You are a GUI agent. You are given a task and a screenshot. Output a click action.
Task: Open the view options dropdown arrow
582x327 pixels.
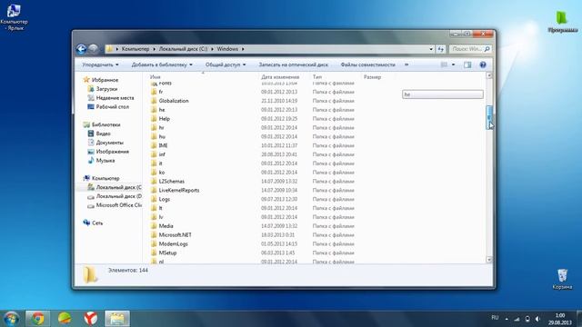(x=453, y=64)
